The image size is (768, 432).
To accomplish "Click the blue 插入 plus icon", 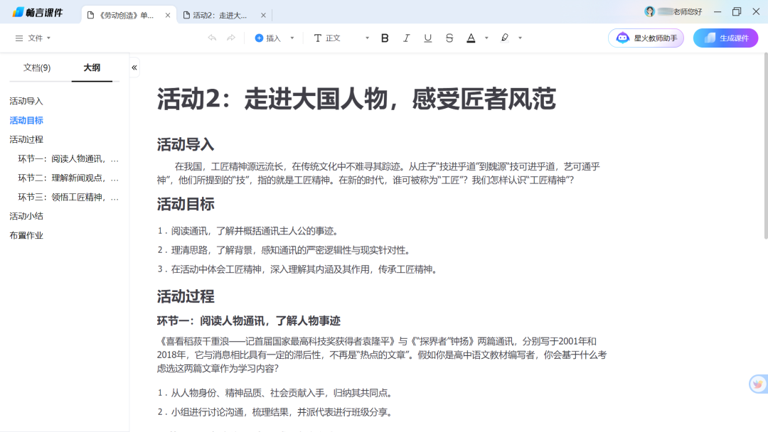I will coord(259,38).
